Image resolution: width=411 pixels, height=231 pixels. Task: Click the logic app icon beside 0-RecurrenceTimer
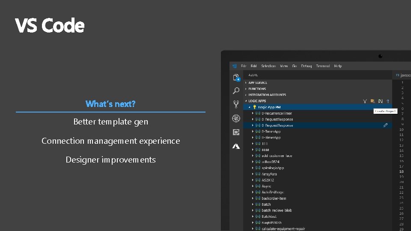click(x=258, y=113)
